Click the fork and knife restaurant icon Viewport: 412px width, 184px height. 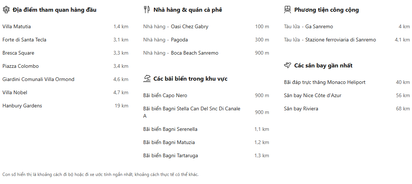click(147, 10)
